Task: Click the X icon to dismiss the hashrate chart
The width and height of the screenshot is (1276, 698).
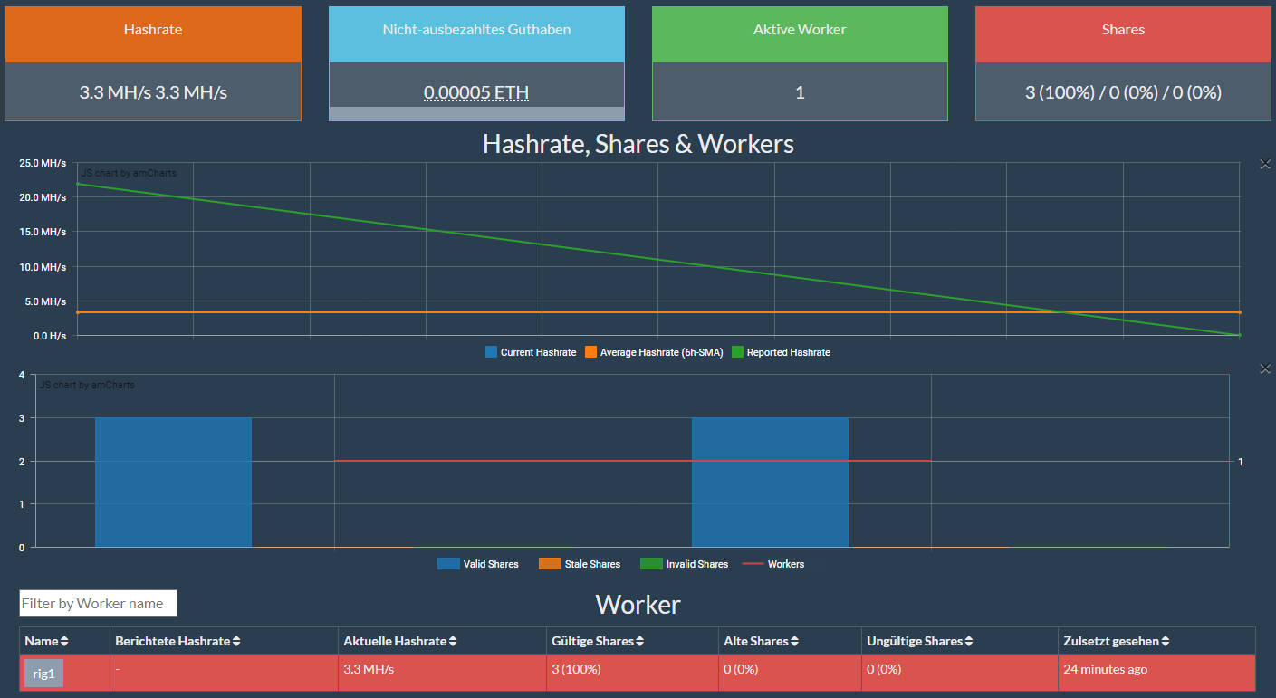Action: 1264,164
